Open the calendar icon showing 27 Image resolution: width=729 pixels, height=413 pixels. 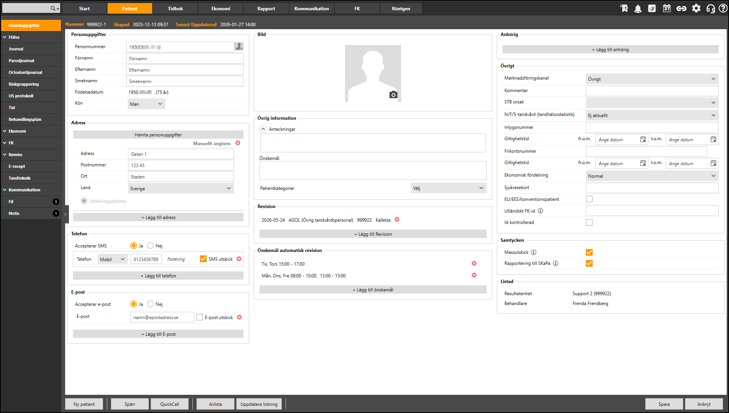tap(667, 8)
